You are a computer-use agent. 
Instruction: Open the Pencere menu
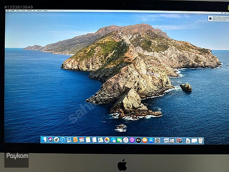point(39,10)
